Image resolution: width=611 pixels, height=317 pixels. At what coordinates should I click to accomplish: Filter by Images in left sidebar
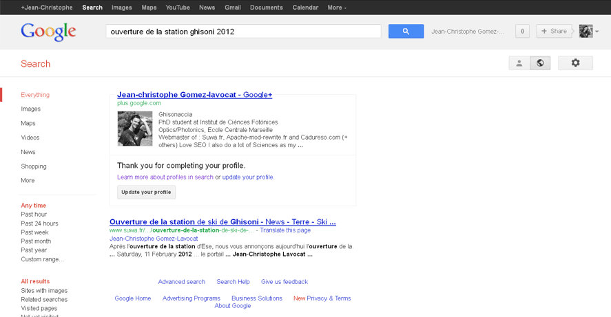[x=31, y=109]
